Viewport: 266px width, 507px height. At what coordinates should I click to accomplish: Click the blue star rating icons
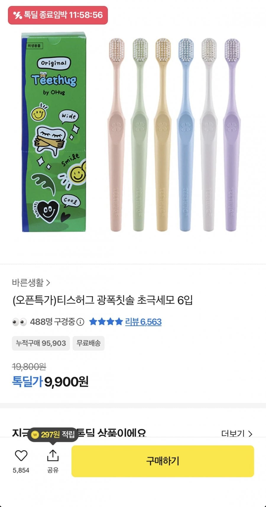click(x=106, y=322)
